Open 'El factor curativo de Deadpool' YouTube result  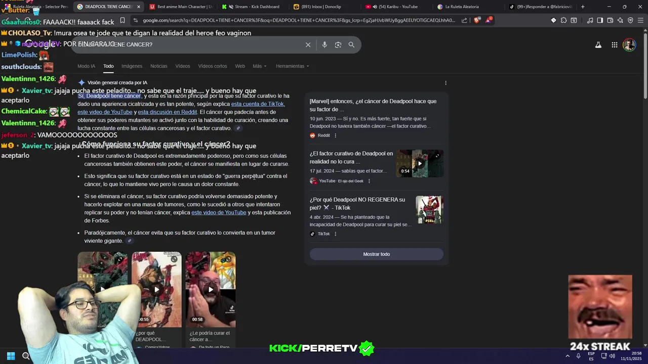point(351,157)
